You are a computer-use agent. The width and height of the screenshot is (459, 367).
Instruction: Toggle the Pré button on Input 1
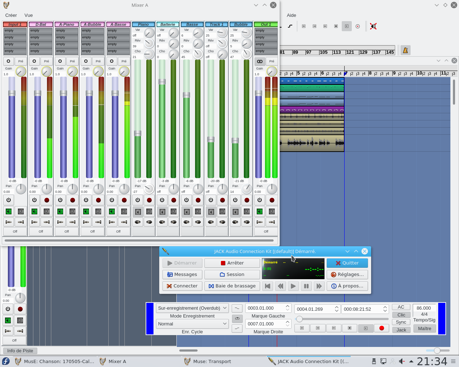(x=21, y=61)
